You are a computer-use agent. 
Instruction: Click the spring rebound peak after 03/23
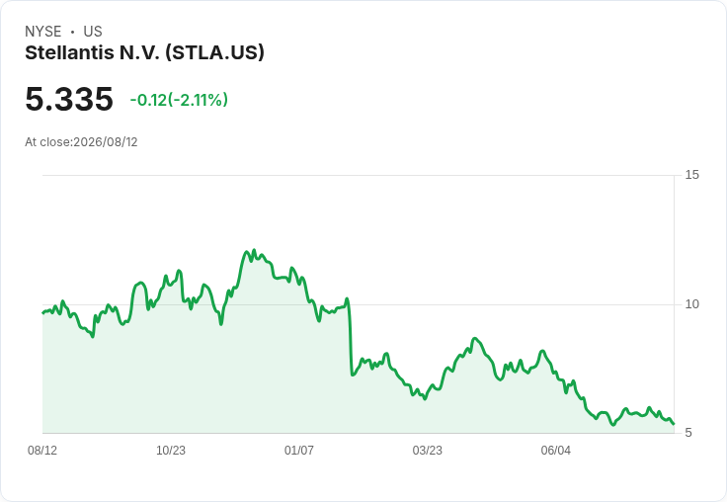[474, 339]
